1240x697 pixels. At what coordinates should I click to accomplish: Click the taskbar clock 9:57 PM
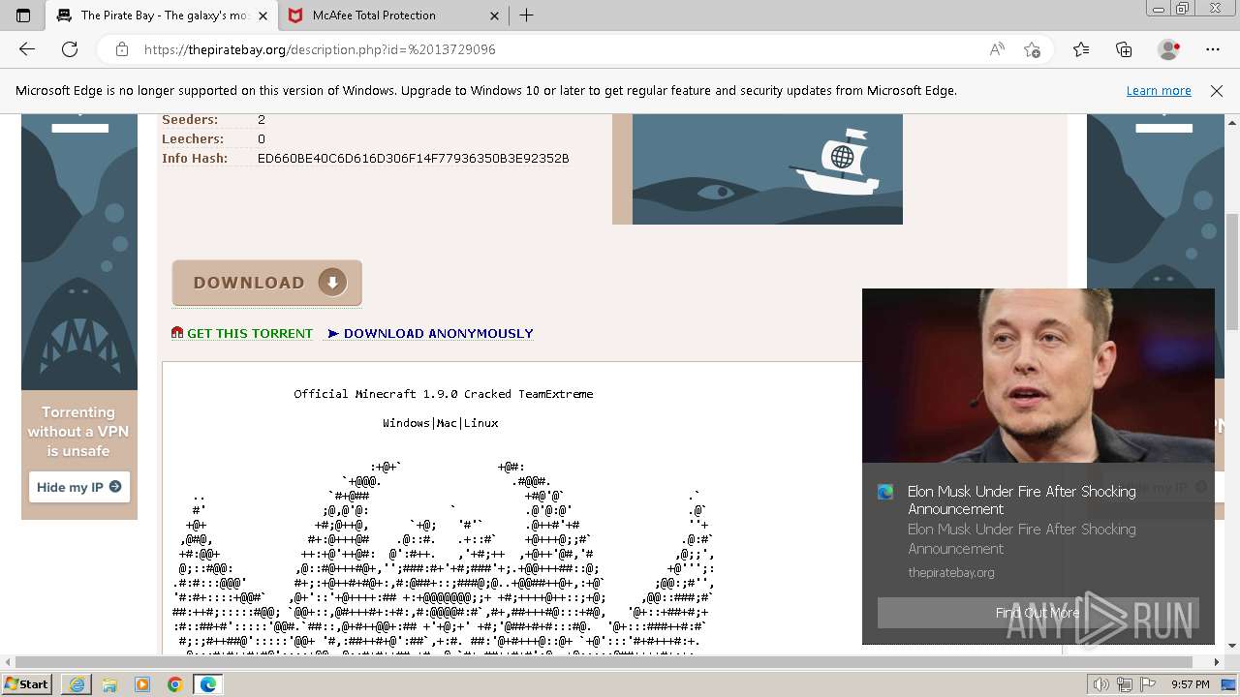(1191, 684)
